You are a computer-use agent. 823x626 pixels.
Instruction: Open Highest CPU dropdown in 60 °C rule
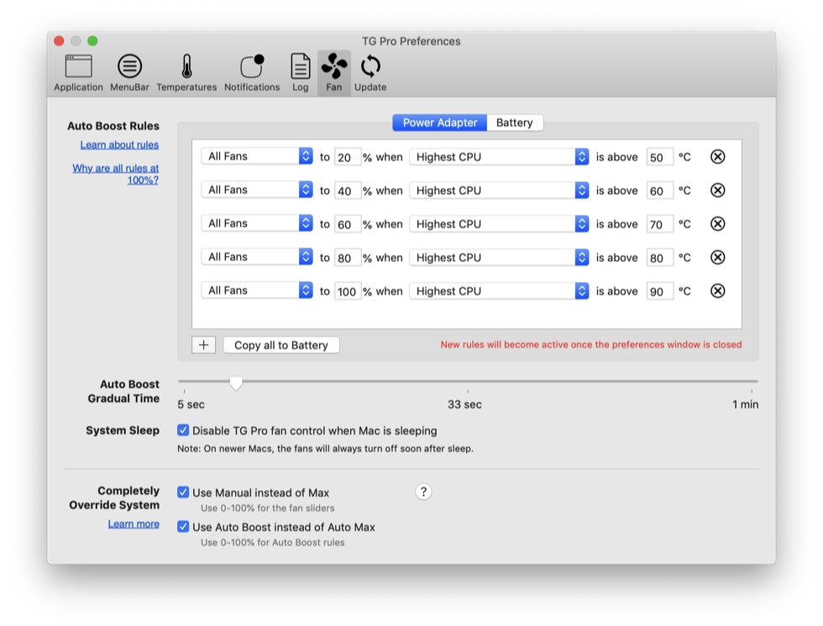tap(499, 190)
